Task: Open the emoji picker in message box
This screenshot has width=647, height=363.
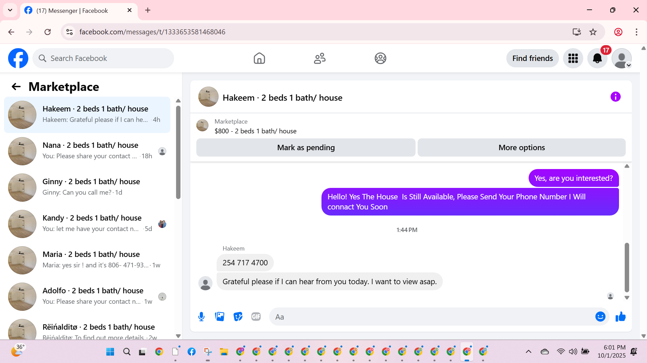Action: coord(600,317)
